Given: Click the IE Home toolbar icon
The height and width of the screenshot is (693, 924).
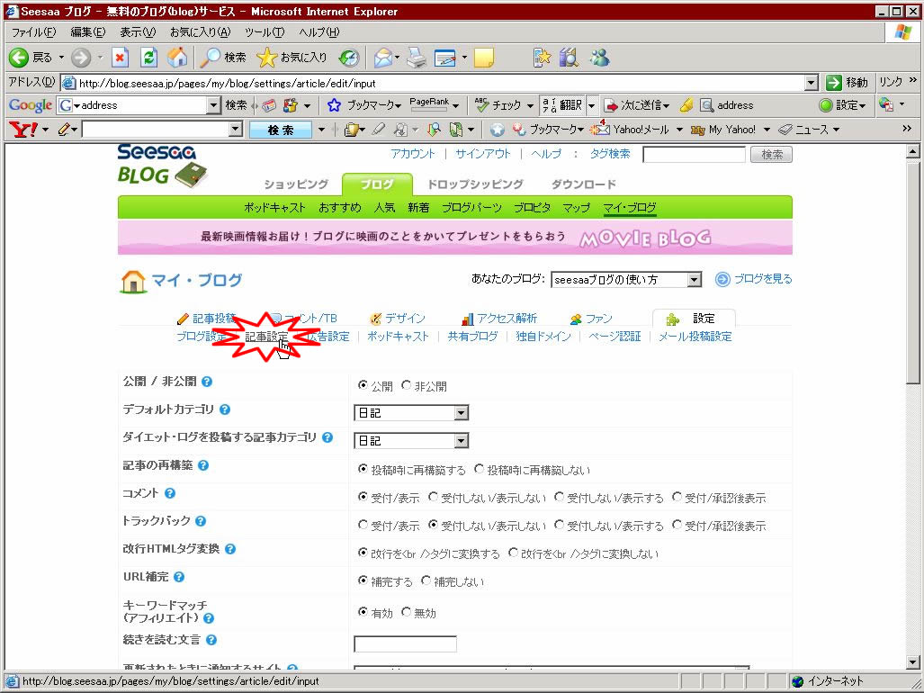Looking at the screenshot, I should [x=177, y=58].
